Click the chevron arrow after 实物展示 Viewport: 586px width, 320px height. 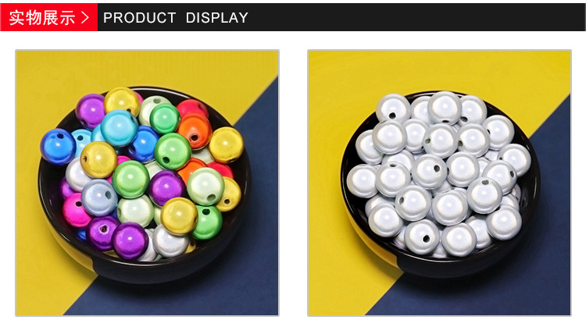86,17
